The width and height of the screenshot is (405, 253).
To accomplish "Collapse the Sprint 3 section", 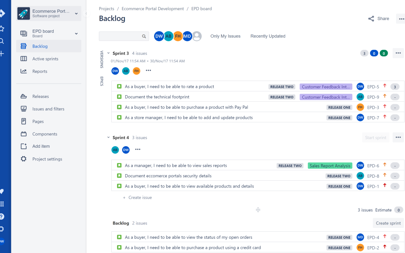I will click(x=109, y=54).
